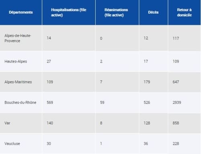Select the Décès column header
This screenshot has height=154, width=201.
pyautogui.click(x=153, y=12)
